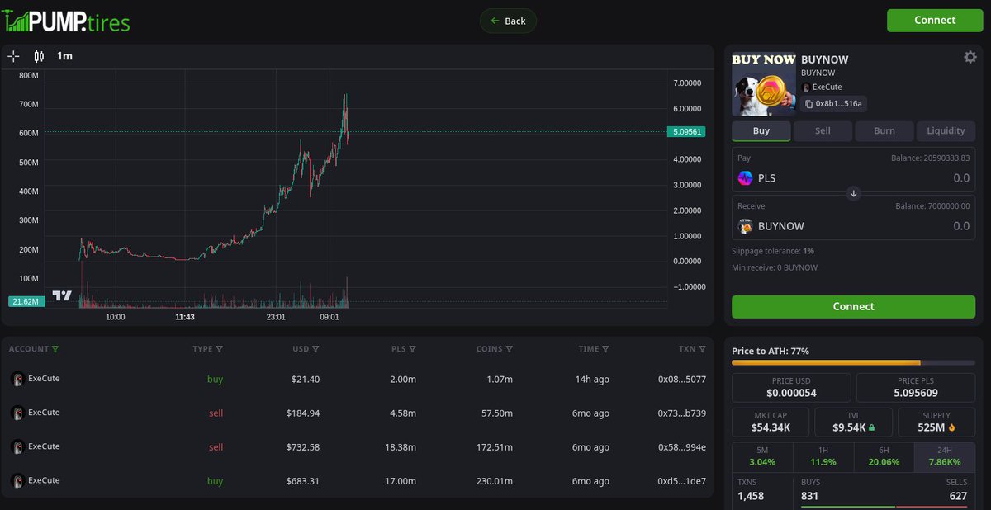Screen dimensions: 991x510
Task: Open token settings gear icon
Action: tap(970, 57)
